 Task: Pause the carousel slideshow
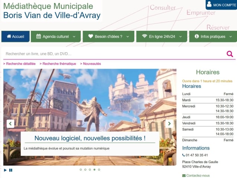[x=10, y=170]
